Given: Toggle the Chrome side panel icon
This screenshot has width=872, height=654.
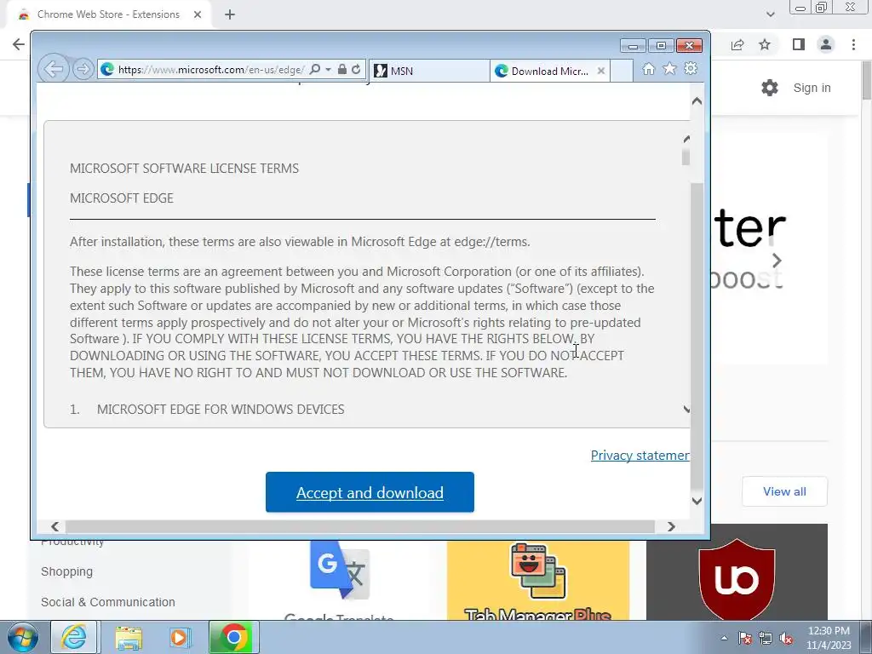Looking at the screenshot, I should (x=799, y=44).
